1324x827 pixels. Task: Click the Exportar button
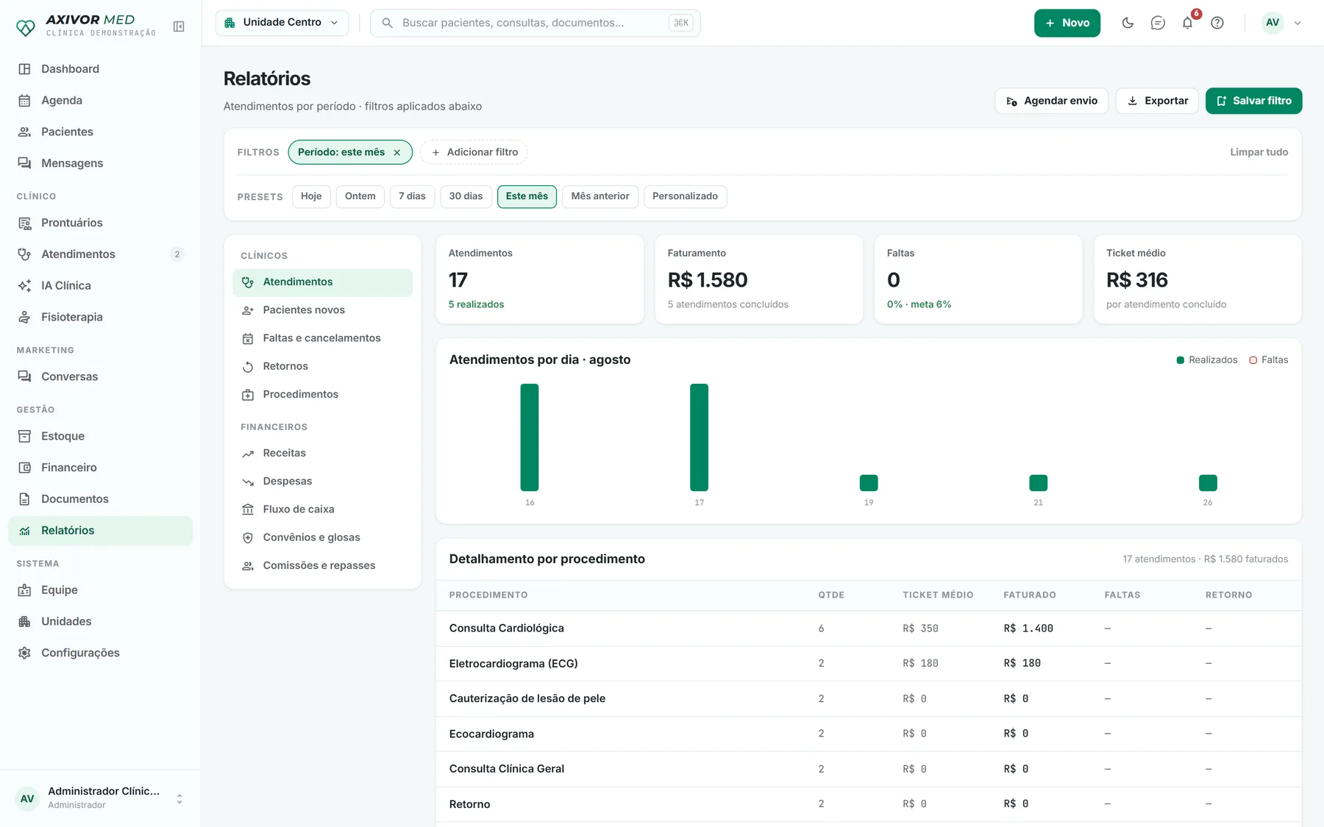[1157, 101]
